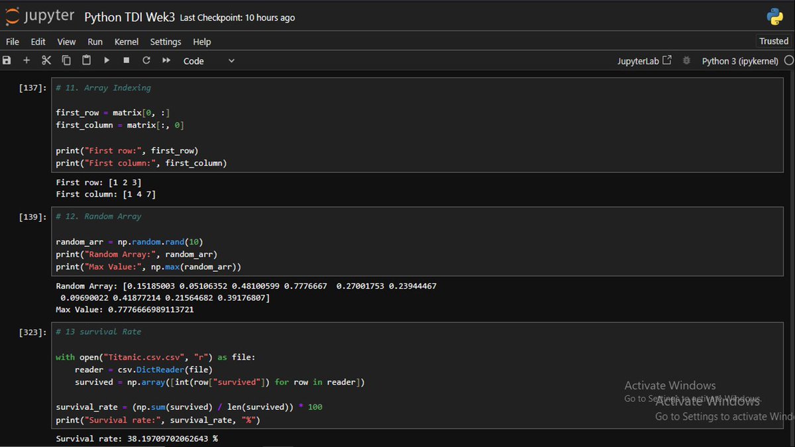Click the [323] cell prompt
The height and width of the screenshot is (447, 795).
pos(33,332)
